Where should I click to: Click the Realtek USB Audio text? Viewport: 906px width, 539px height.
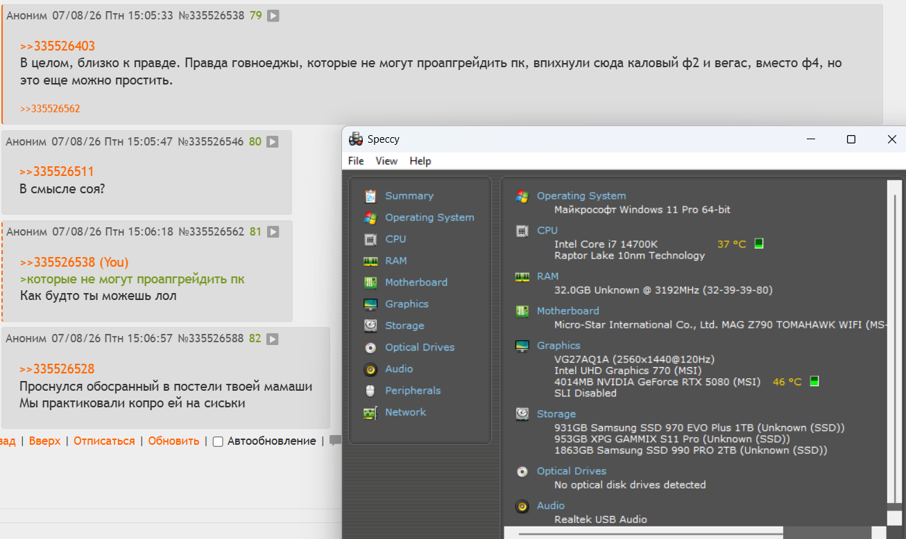coord(601,520)
